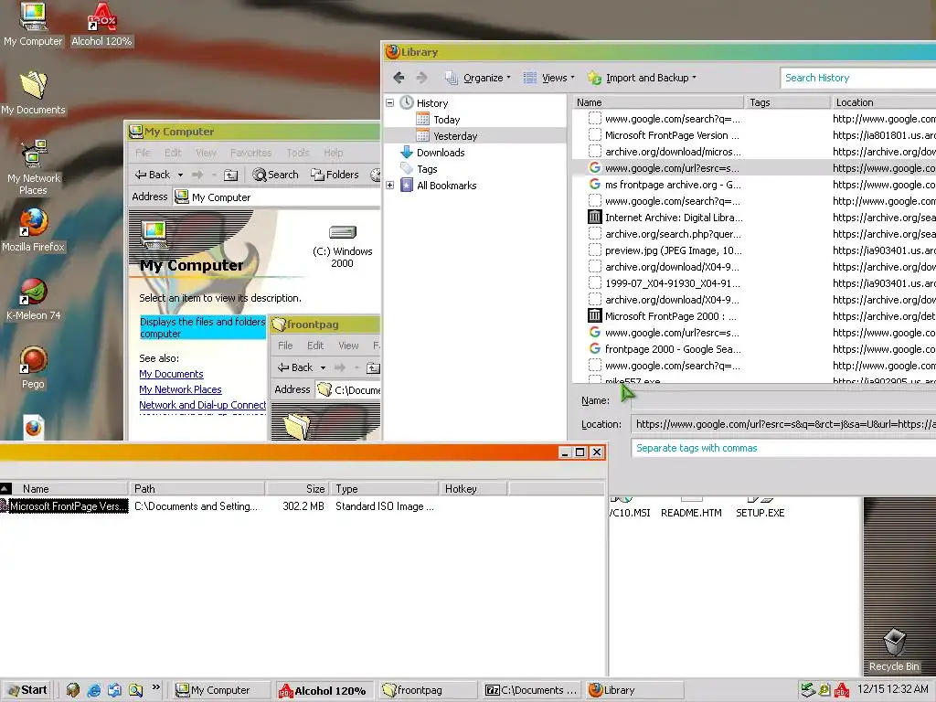Switch to froontpag taskbar button
This screenshot has width=936, height=702.
coord(428,690)
